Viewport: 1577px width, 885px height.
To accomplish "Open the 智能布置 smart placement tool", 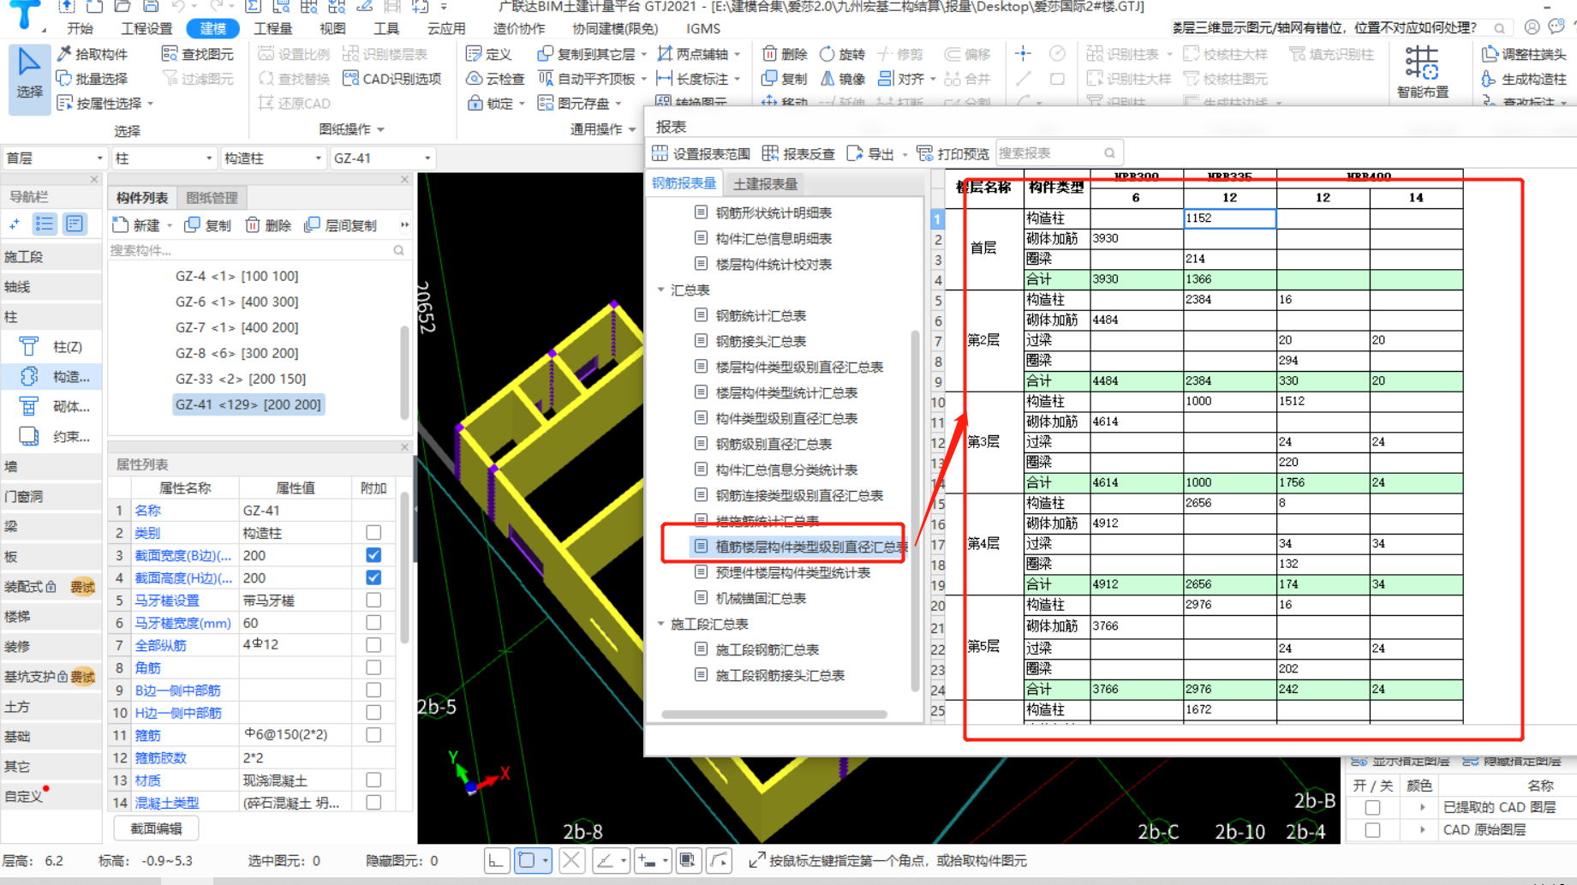I will (1422, 72).
